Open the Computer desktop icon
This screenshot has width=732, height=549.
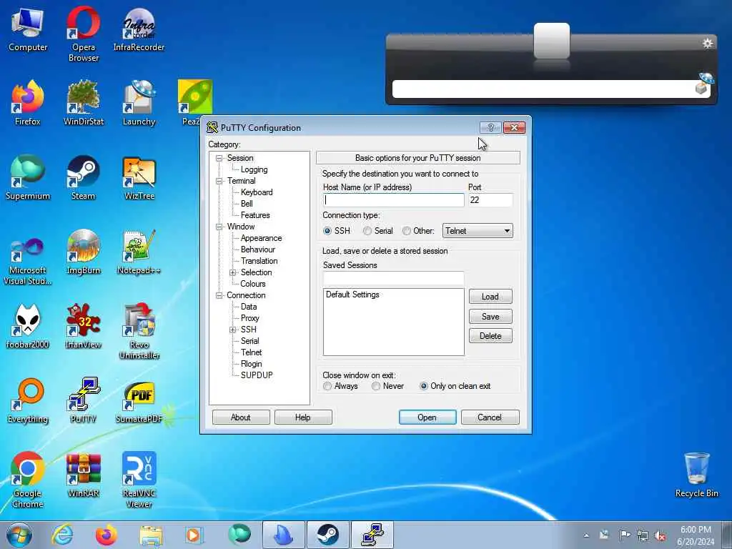coord(28,29)
